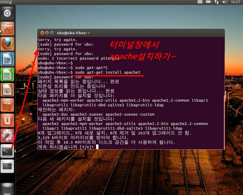Maximize the terminal window
The height and width of the screenshot is (195, 243).
point(52,33)
